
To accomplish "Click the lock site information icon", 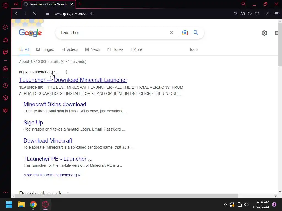I will pyautogui.click(x=48, y=14).
